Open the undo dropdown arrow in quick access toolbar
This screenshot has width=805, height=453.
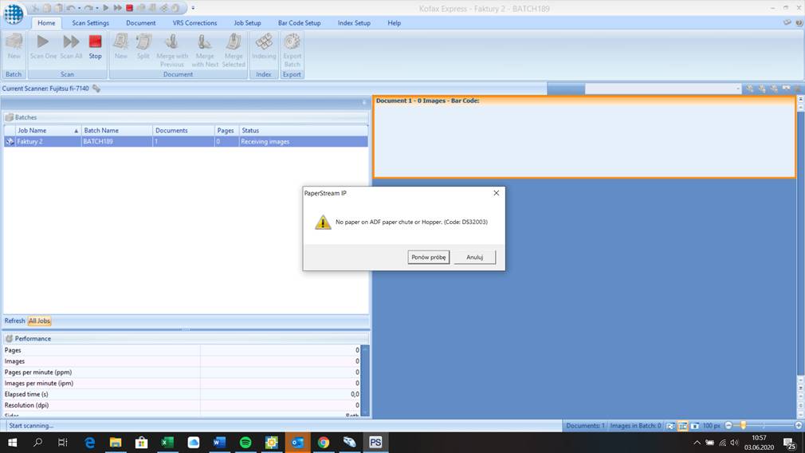pos(79,8)
